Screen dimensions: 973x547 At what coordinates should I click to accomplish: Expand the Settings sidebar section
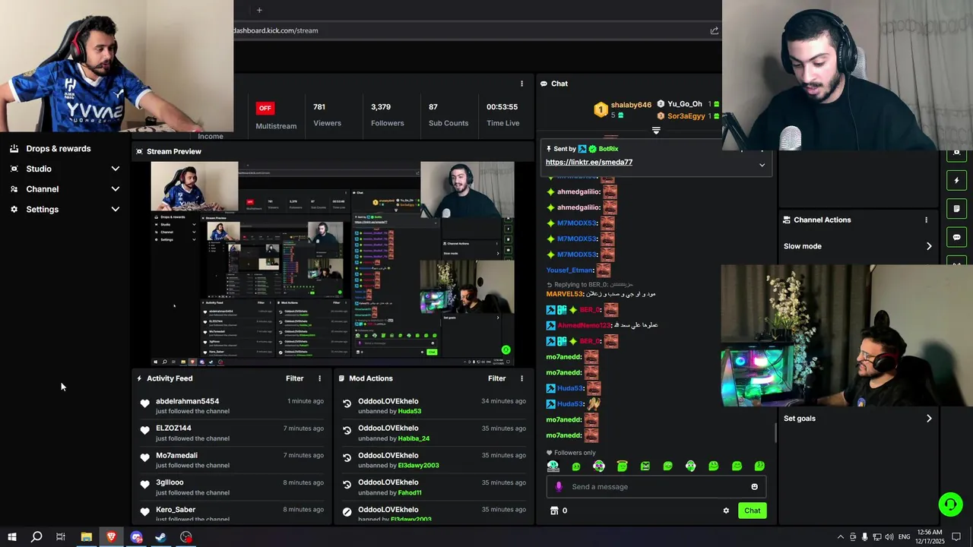click(116, 209)
